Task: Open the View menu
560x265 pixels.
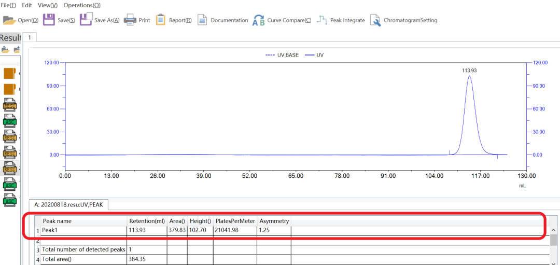Action: [x=48, y=5]
